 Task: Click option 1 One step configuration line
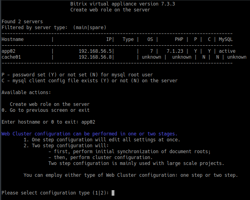click(102, 140)
